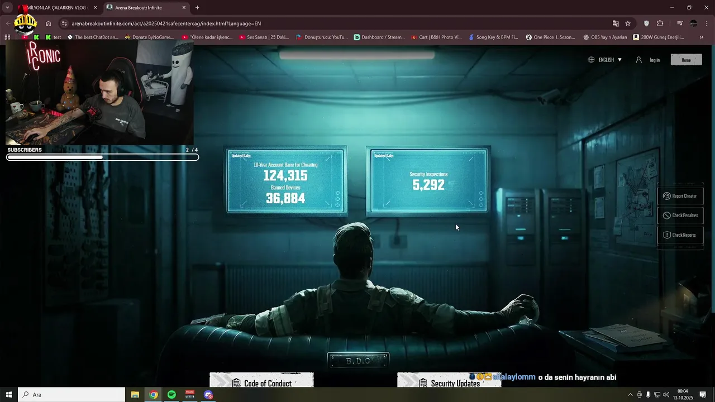The width and height of the screenshot is (715, 402).
Task: Click the log in link
Action: coord(655,60)
